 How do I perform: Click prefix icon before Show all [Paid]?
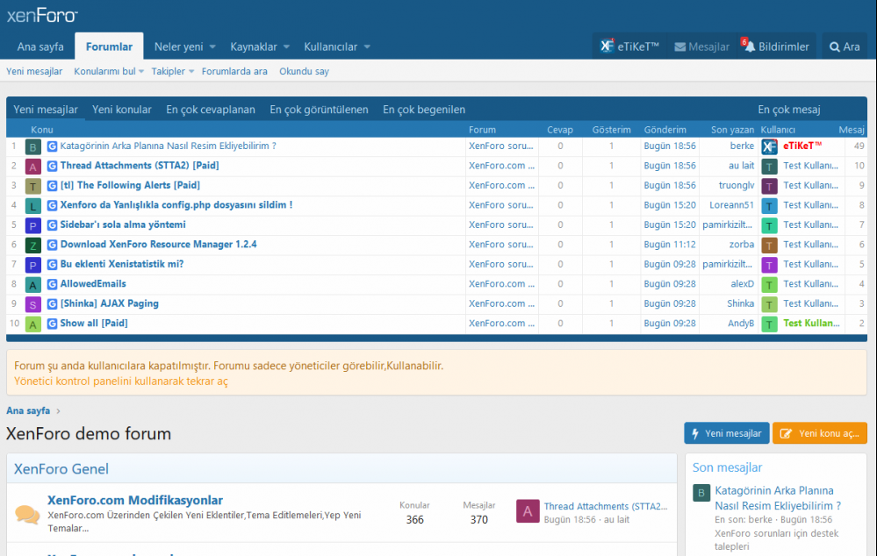click(x=52, y=324)
